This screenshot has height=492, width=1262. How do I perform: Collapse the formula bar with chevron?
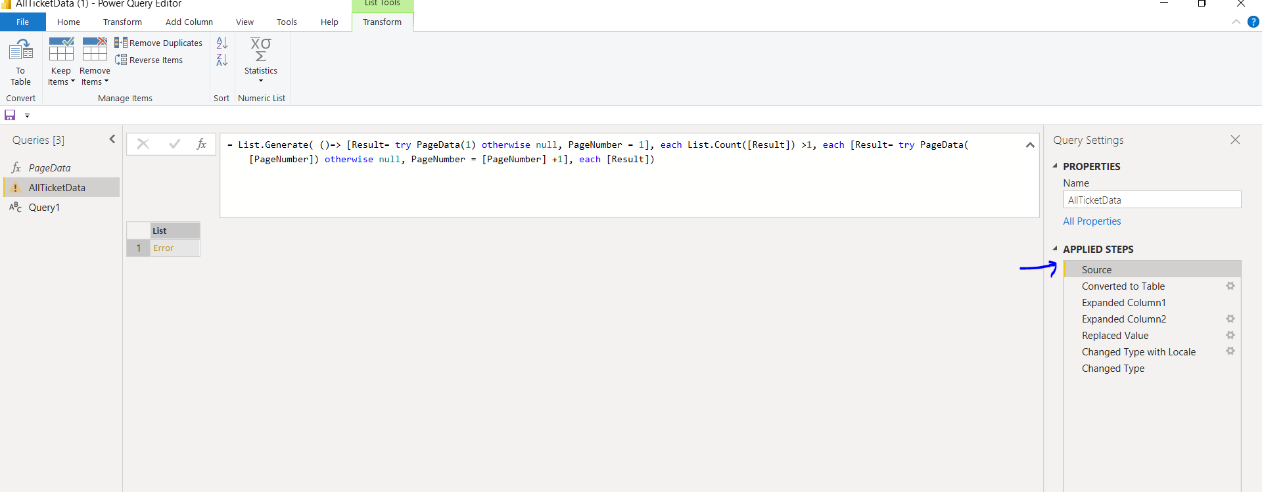tap(1030, 145)
